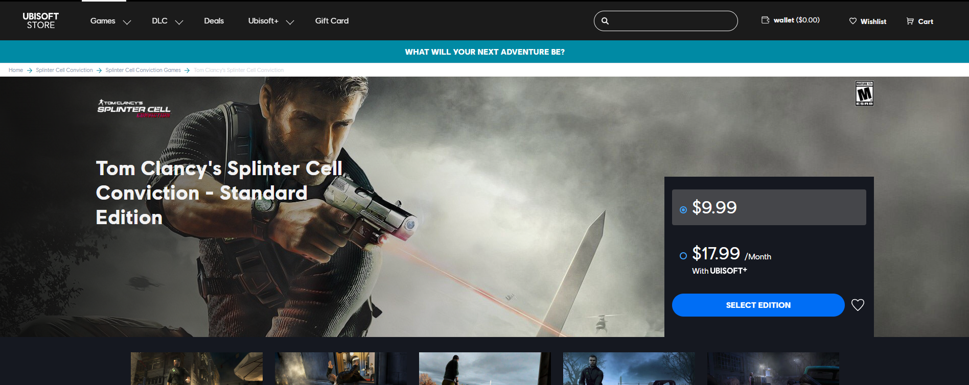
Task: Expand the DLC dropdown chevron
Action: [179, 22]
